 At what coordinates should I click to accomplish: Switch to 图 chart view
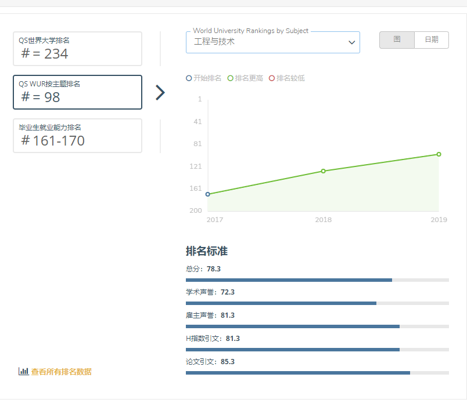[x=397, y=40]
